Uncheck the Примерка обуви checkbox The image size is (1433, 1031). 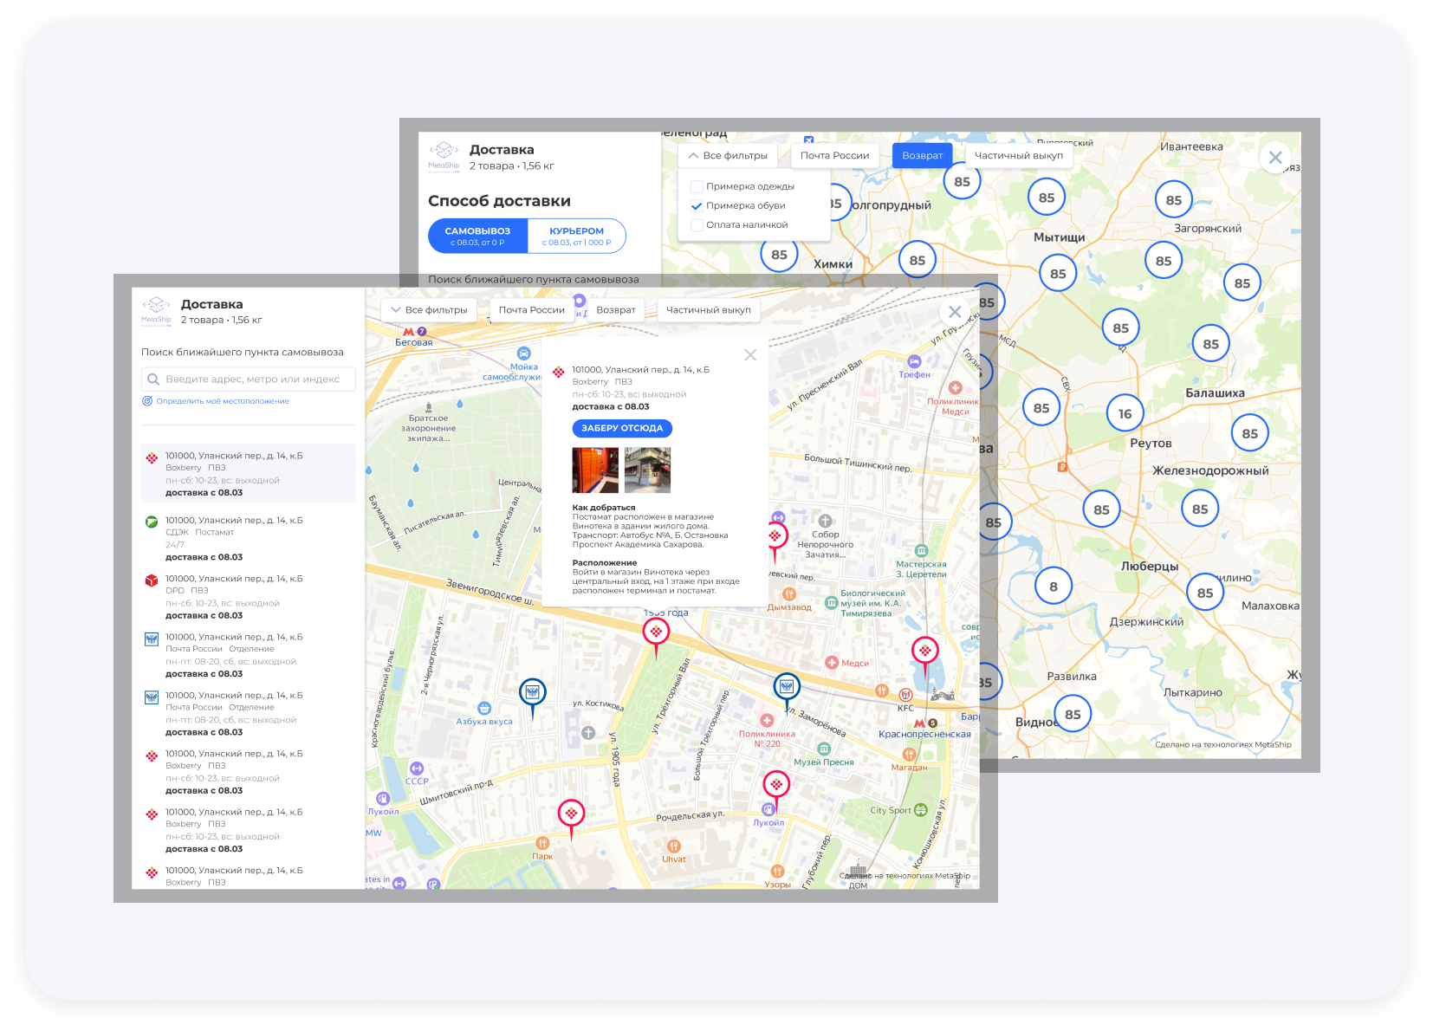(697, 205)
